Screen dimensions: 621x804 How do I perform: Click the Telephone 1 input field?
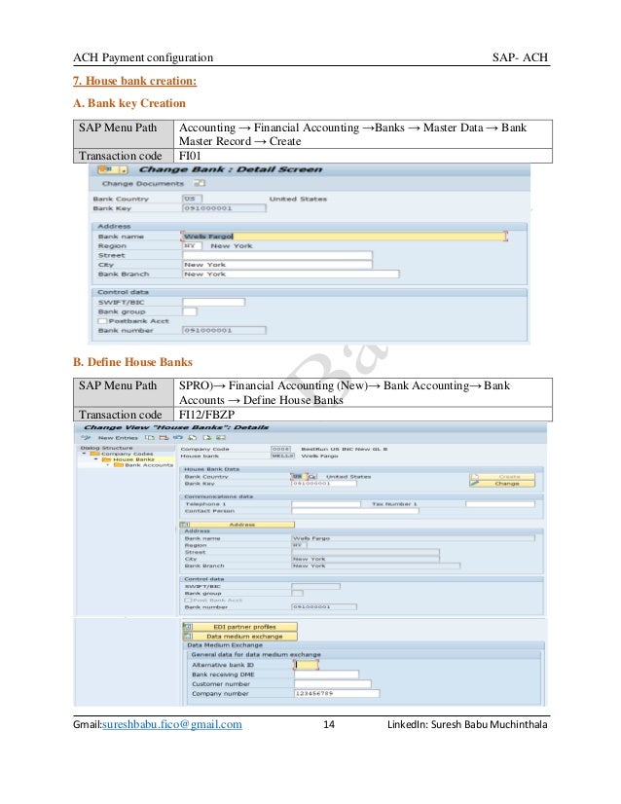coord(326,504)
